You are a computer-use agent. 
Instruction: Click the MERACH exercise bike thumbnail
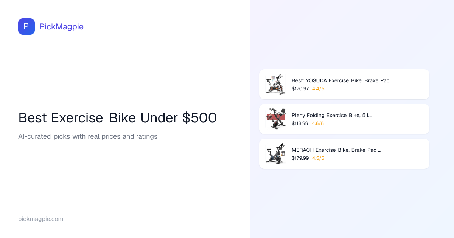(x=275, y=154)
